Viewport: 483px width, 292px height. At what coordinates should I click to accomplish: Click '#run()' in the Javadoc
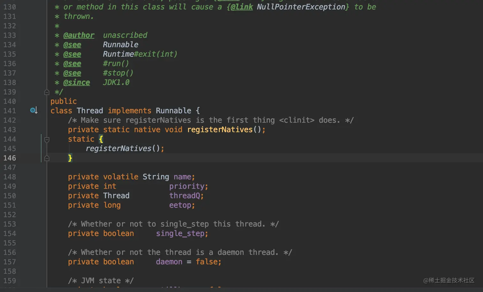(116, 64)
